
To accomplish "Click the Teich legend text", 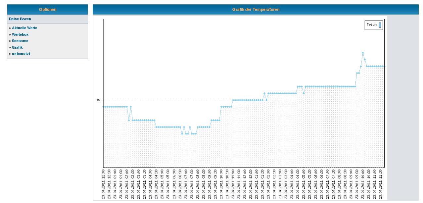I will click(x=371, y=25).
